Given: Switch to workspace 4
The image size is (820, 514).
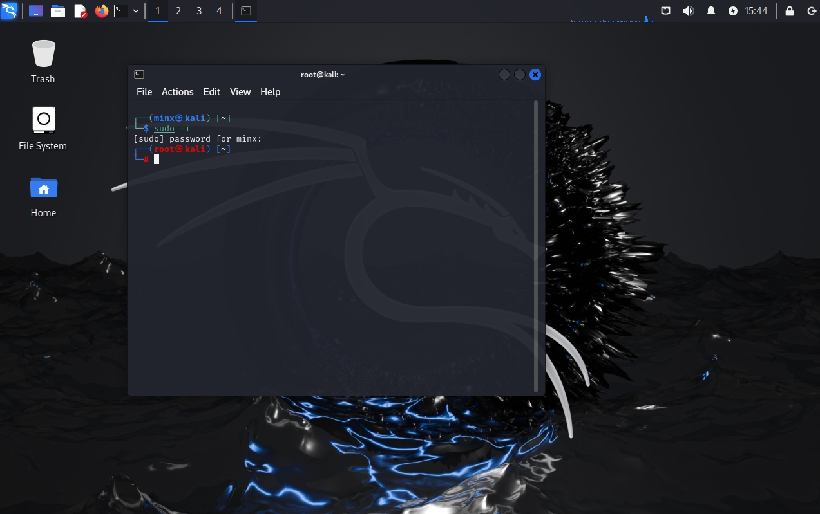Looking at the screenshot, I should (x=219, y=11).
